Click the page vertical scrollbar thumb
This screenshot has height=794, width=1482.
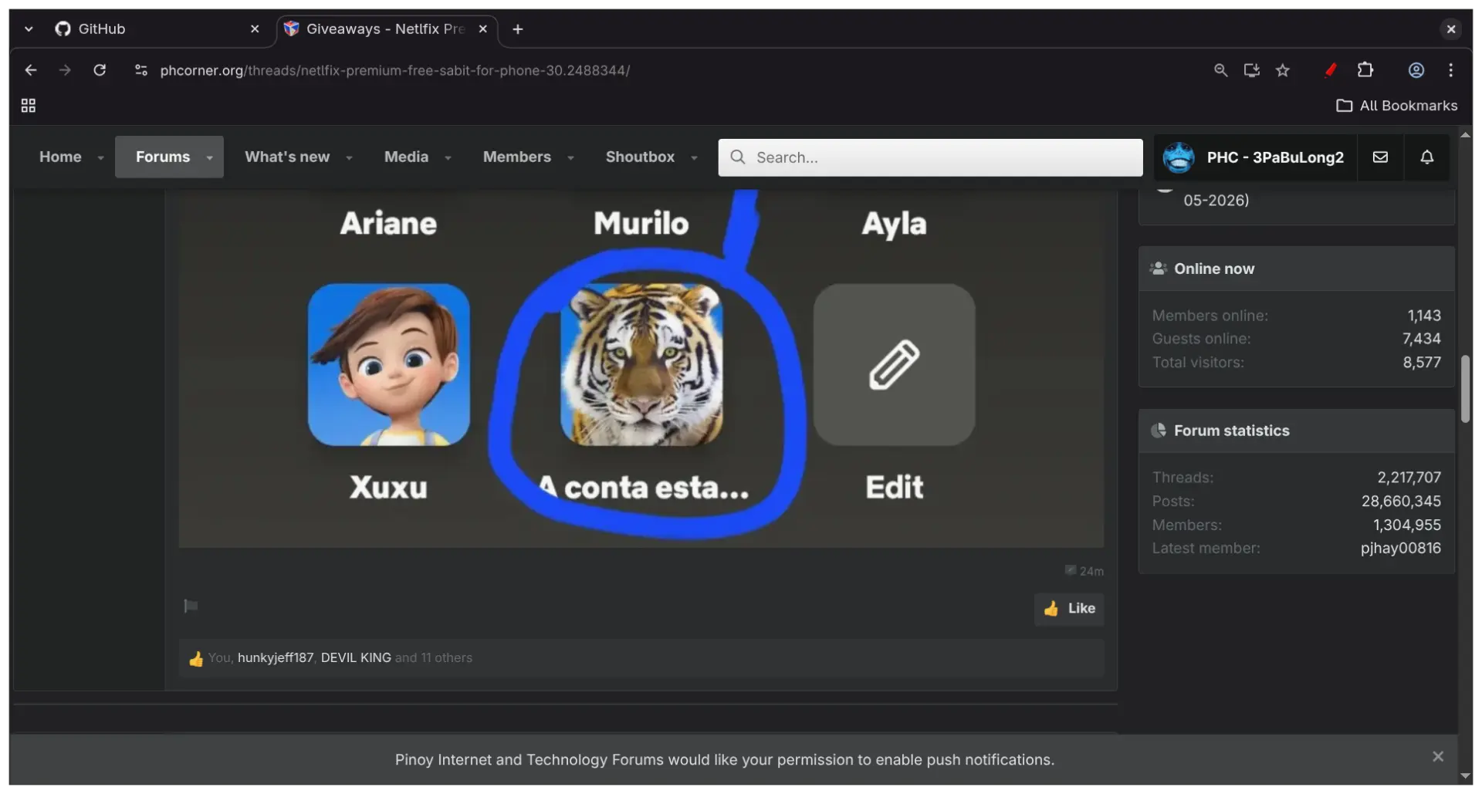click(1465, 389)
